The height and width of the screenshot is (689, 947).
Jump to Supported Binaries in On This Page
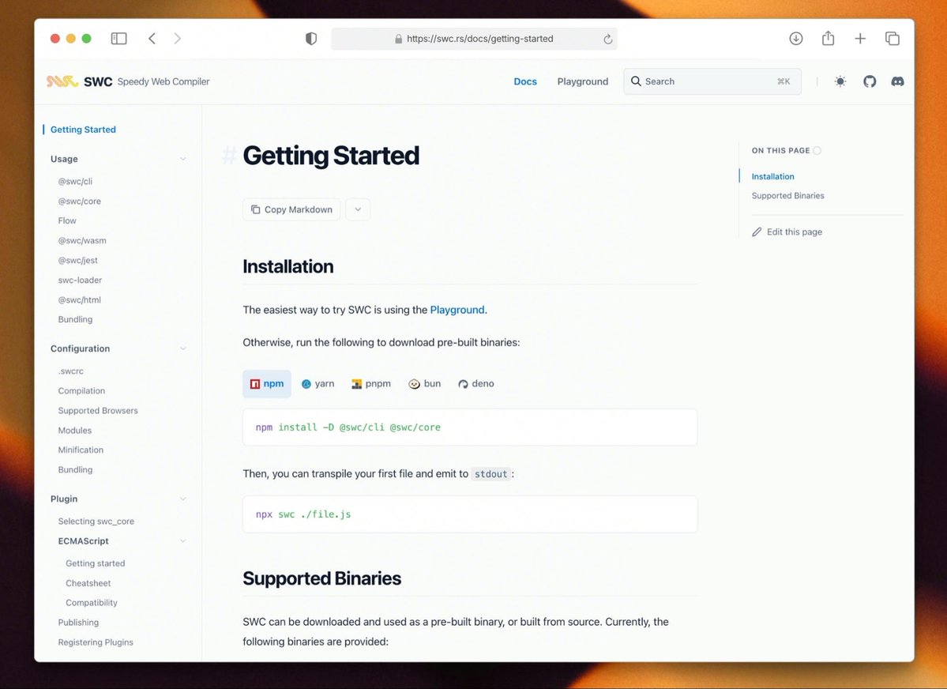point(787,196)
